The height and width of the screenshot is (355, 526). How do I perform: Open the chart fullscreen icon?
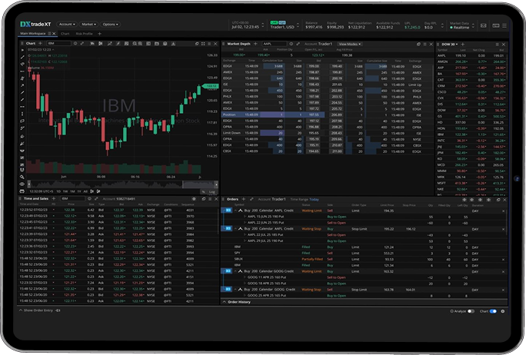(203, 44)
